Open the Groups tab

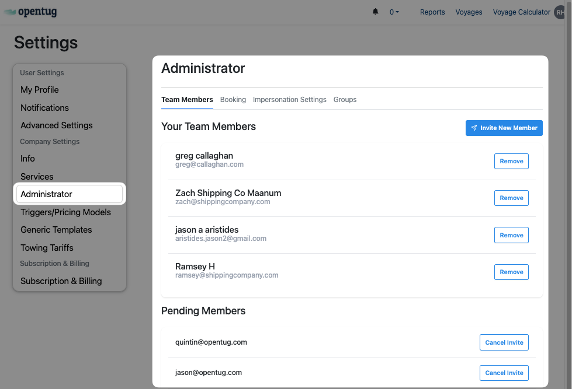pos(345,100)
